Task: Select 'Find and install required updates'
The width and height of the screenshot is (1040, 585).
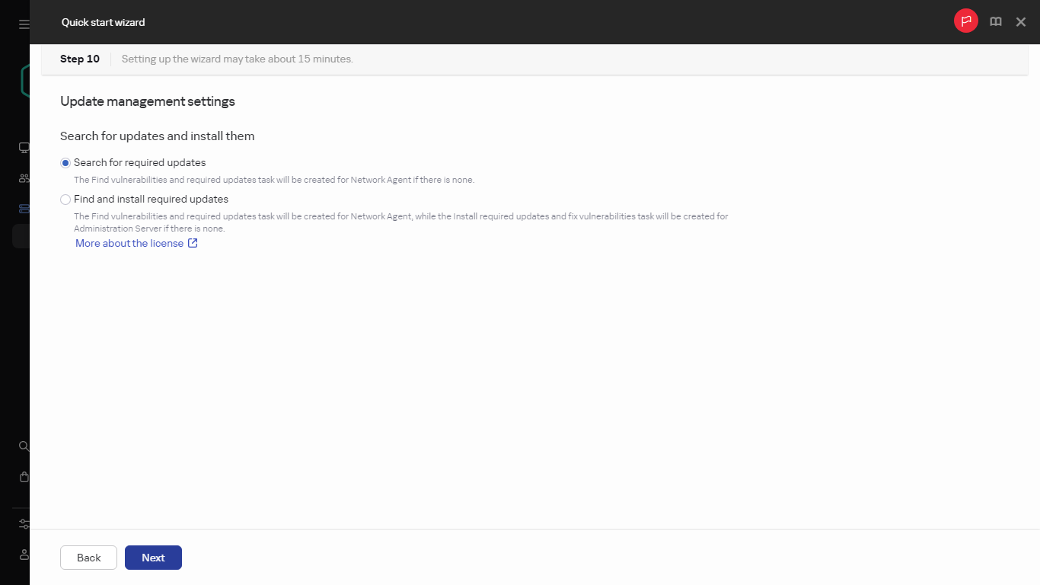Action: (x=65, y=199)
